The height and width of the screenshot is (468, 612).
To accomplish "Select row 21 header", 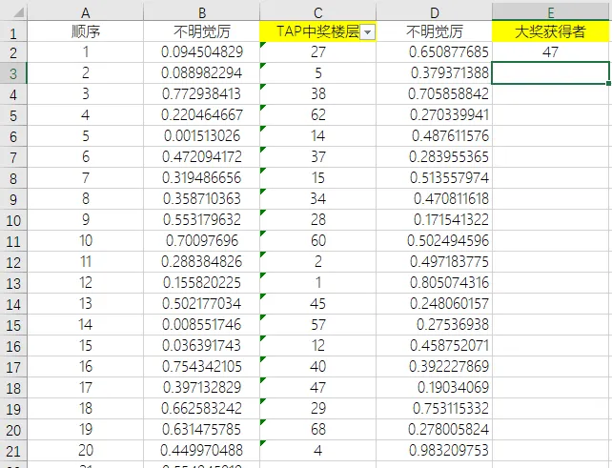I will coord(13,451).
